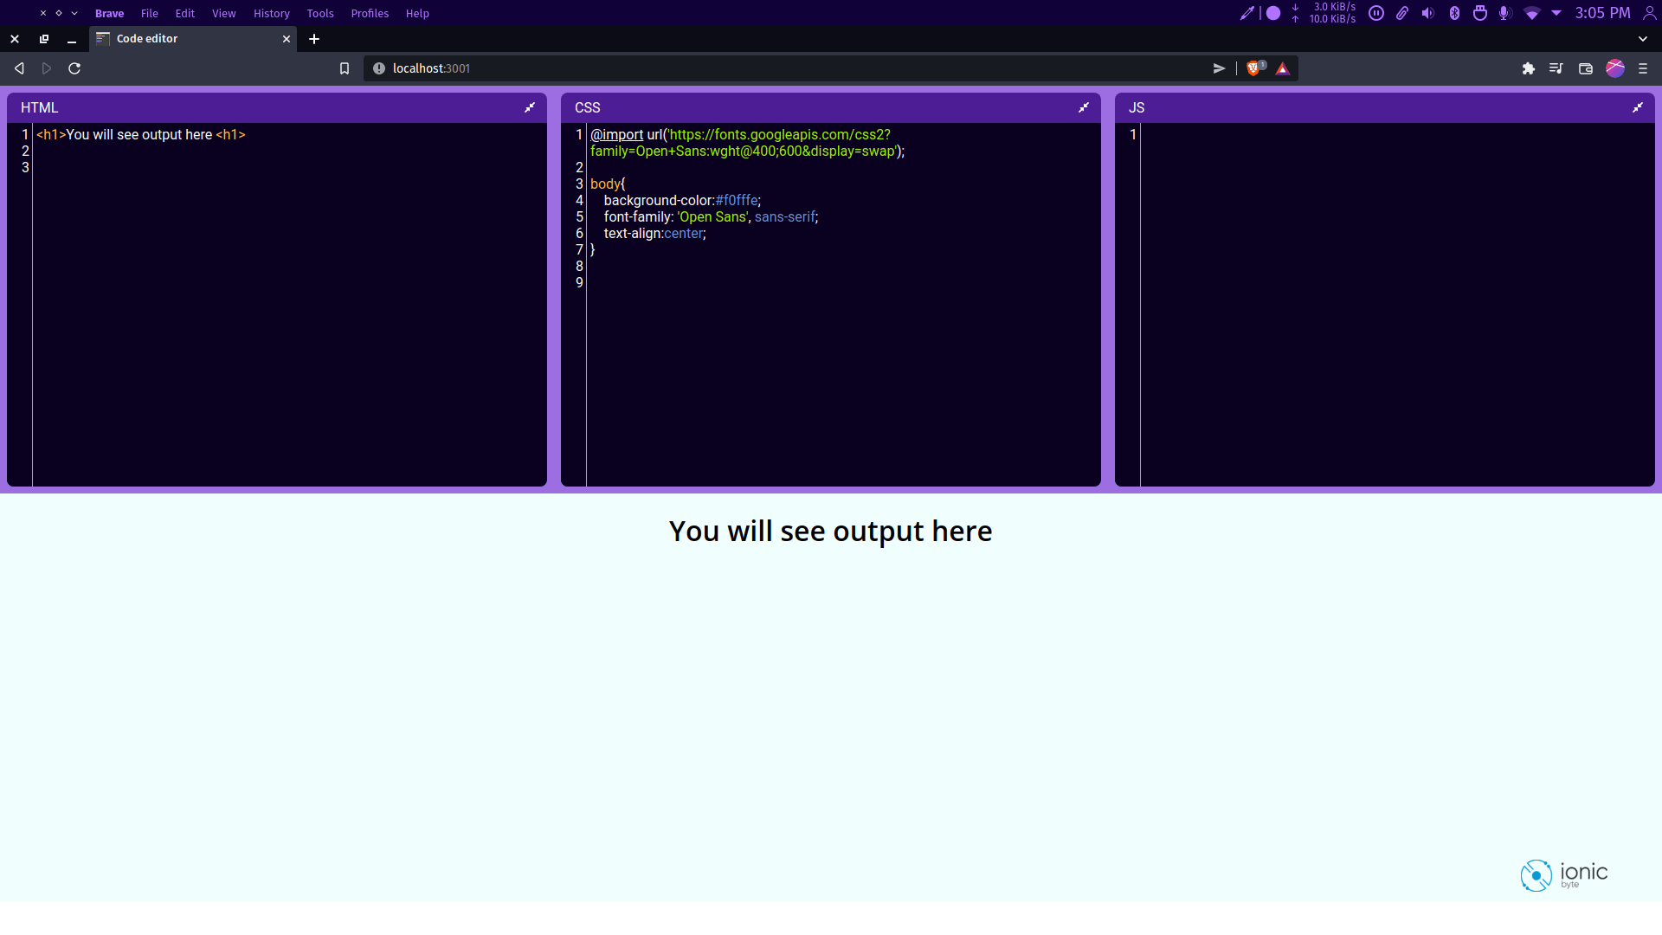This screenshot has width=1662, height=935.
Task: Open a new tab
Action: [314, 39]
